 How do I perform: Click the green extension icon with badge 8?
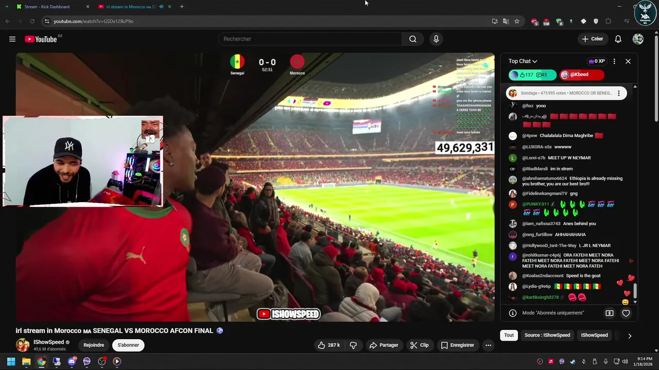[x=559, y=22]
